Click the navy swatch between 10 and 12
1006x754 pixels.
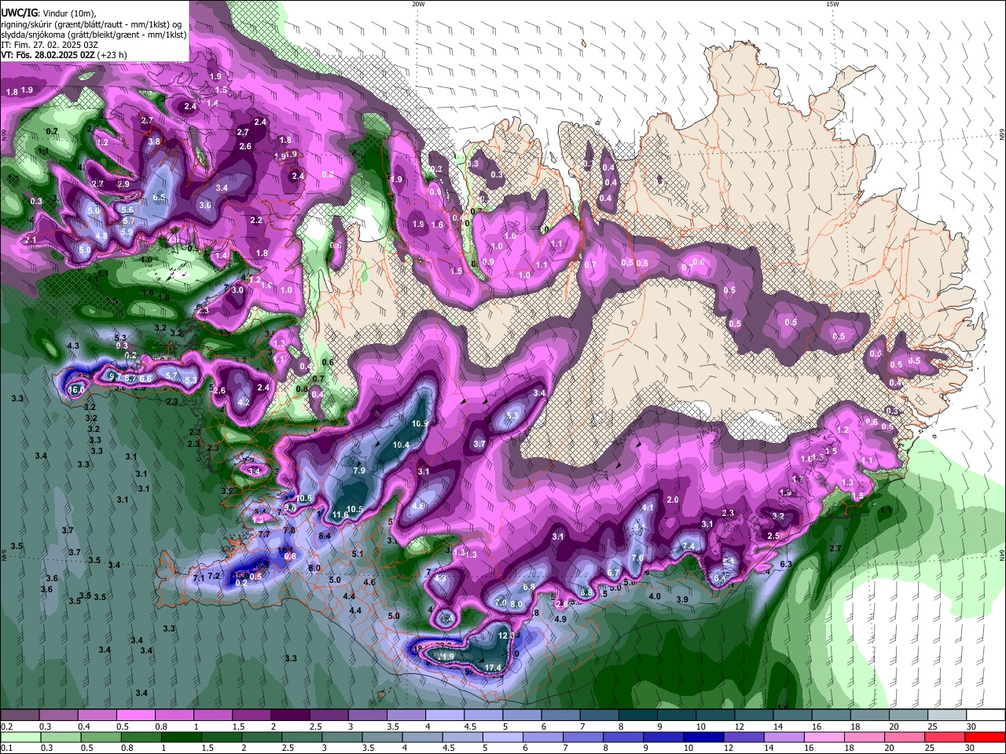click(702, 737)
